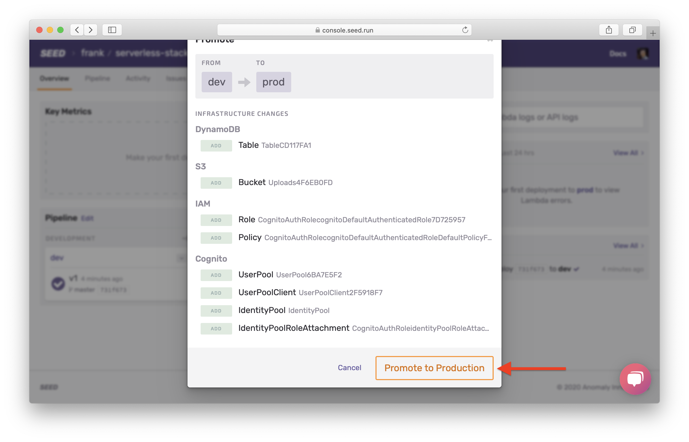Click the ADD icon next to IdentityPool
This screenshot has height=442, width=689.
pyautogui.click(x=215, y=310)
